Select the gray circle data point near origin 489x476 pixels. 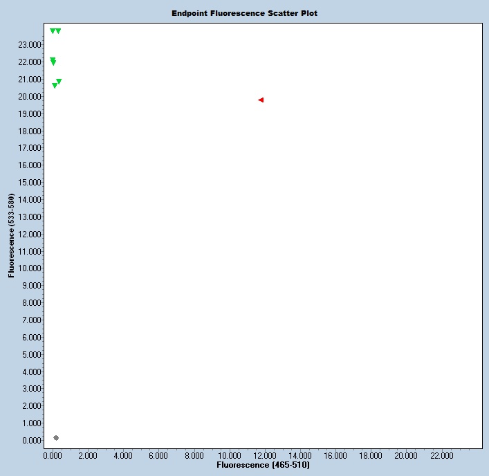pyautogui.click(x=56, y=438)
